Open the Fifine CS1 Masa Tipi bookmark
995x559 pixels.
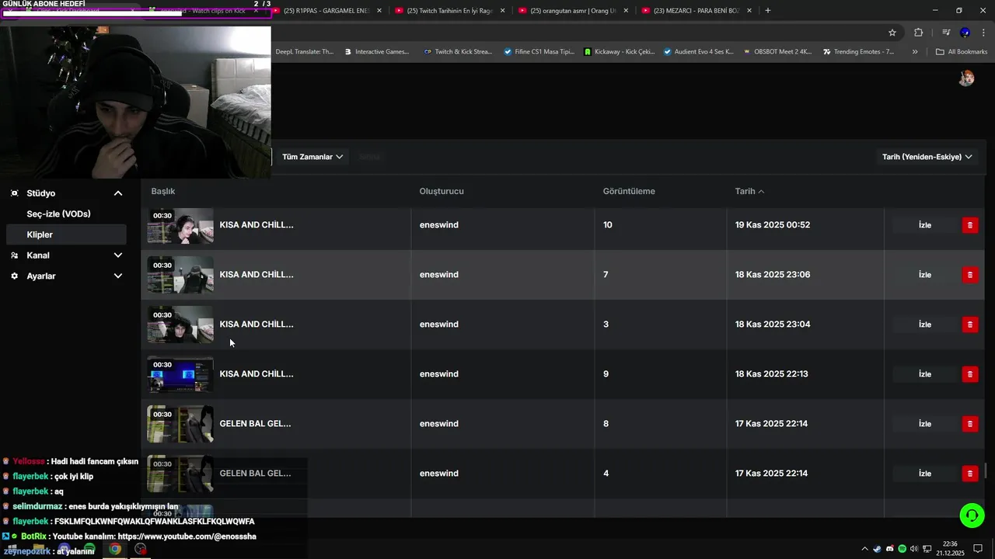[x=539, y=52]
